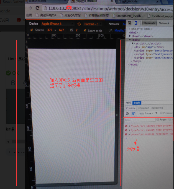Select the div id="app" element row
Viewport: 174px width, 189px height.
(149, 47)
